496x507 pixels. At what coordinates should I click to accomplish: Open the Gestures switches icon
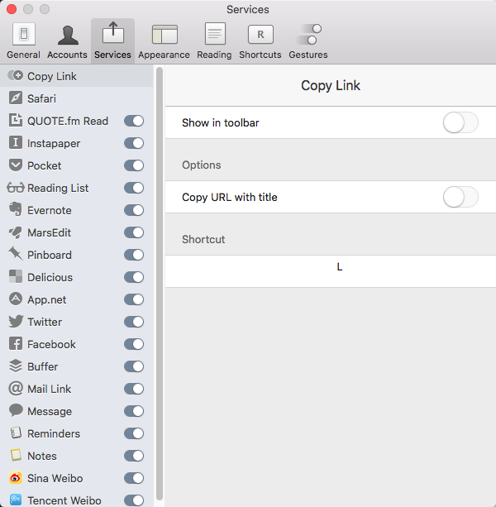(308, 34)
